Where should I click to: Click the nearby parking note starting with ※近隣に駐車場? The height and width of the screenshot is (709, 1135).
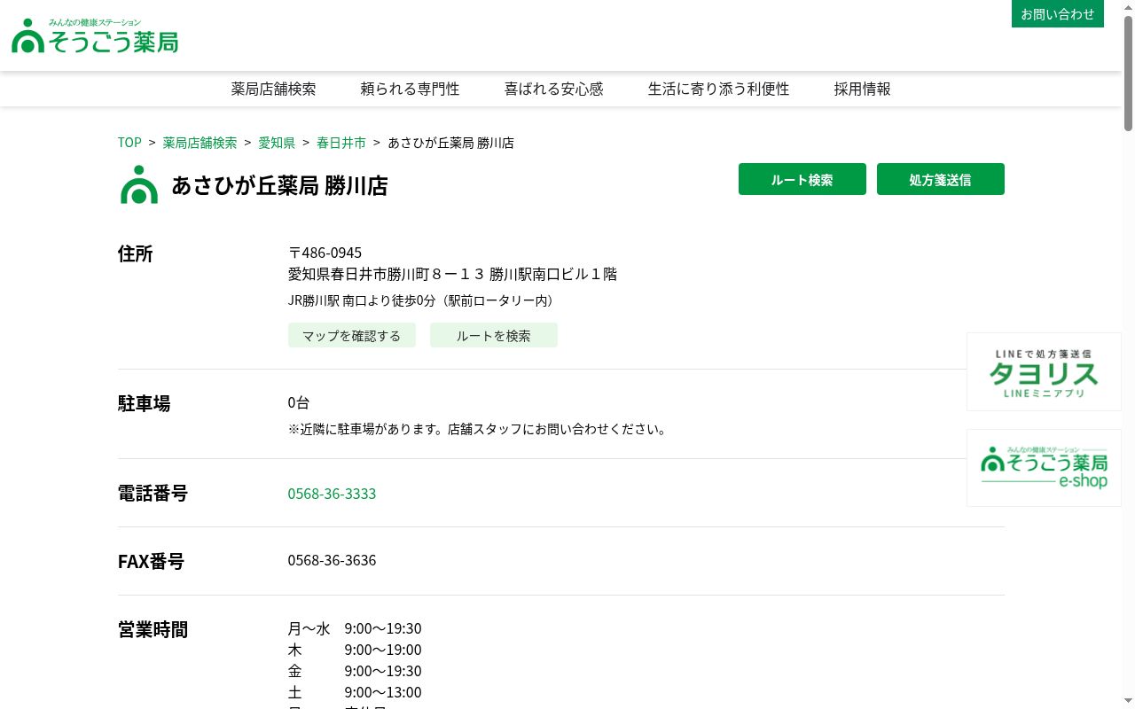pyautogui.click(x=477, y=429)
